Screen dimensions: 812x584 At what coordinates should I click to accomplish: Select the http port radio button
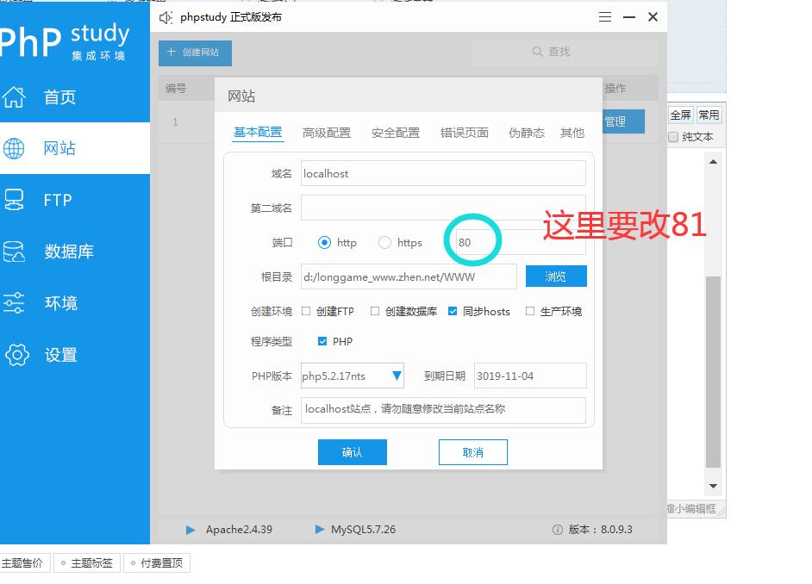tap(324, 242)
